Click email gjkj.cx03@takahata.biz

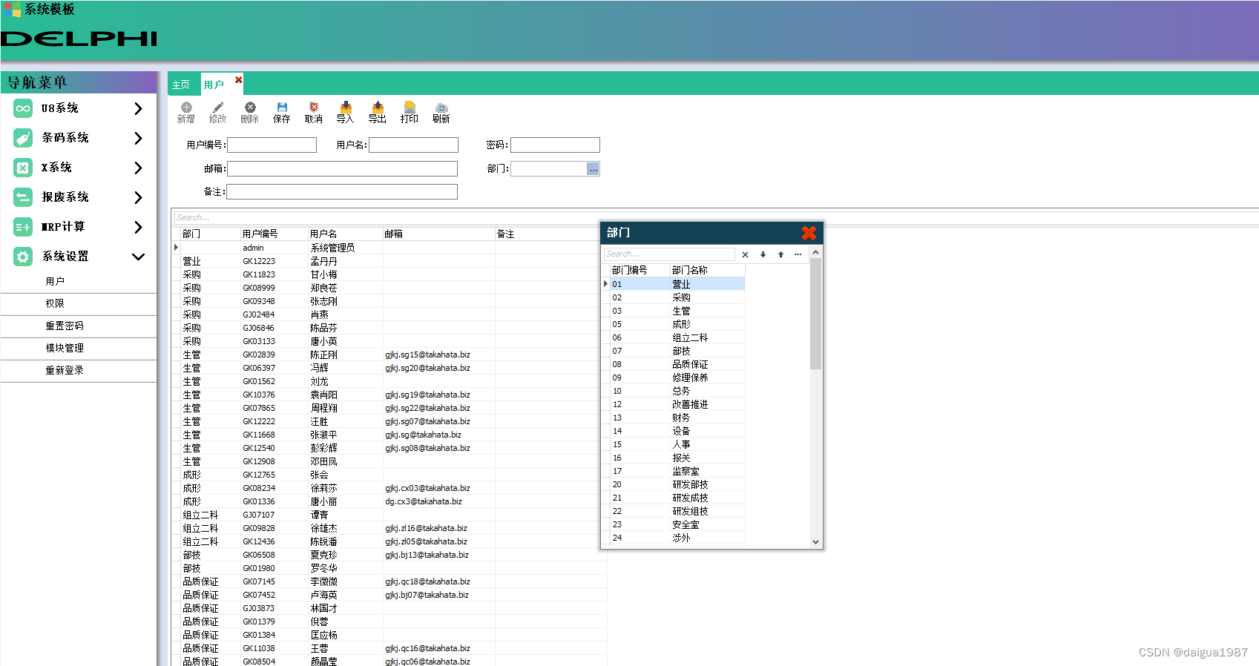click(427, 488)
